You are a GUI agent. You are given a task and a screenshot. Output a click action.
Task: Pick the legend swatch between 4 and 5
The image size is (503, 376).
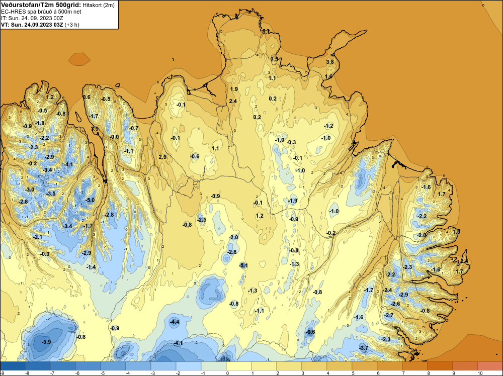pyautogui.click(x=340, y=366)
